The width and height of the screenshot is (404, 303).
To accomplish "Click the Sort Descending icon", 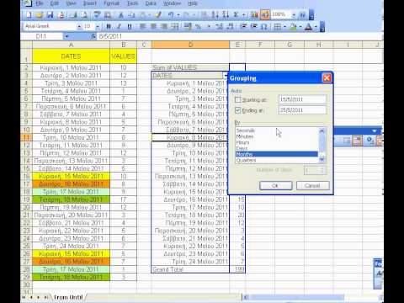I will click(226, 15).
